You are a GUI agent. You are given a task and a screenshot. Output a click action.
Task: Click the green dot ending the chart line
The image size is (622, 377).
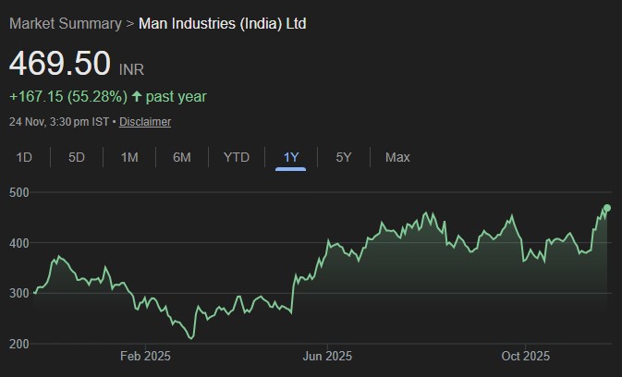(607, 208)
